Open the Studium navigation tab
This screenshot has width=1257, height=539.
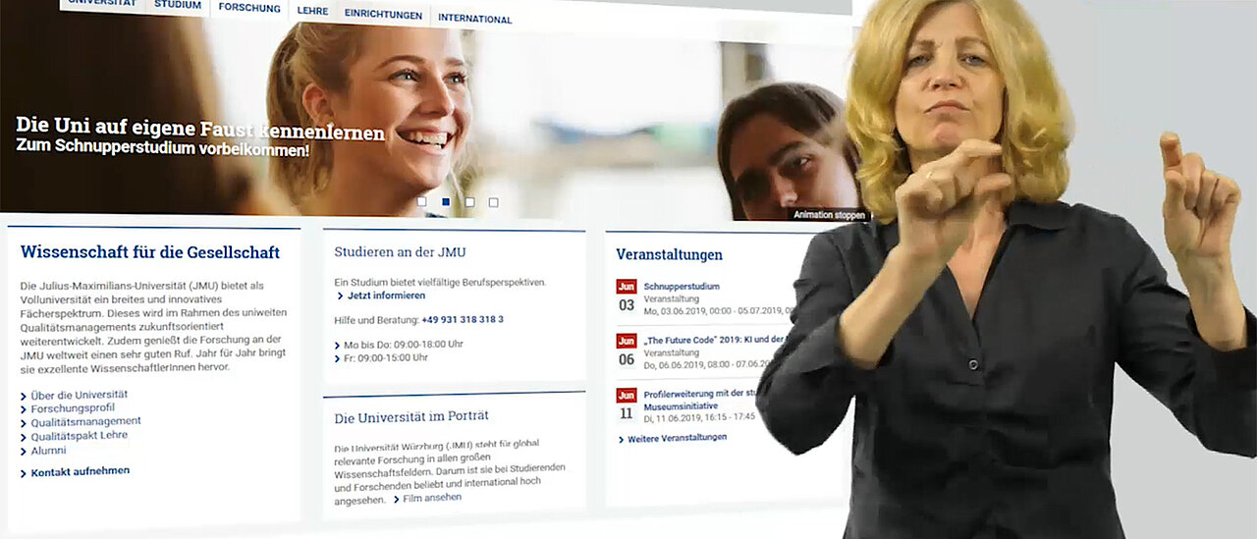click(178, 6)
